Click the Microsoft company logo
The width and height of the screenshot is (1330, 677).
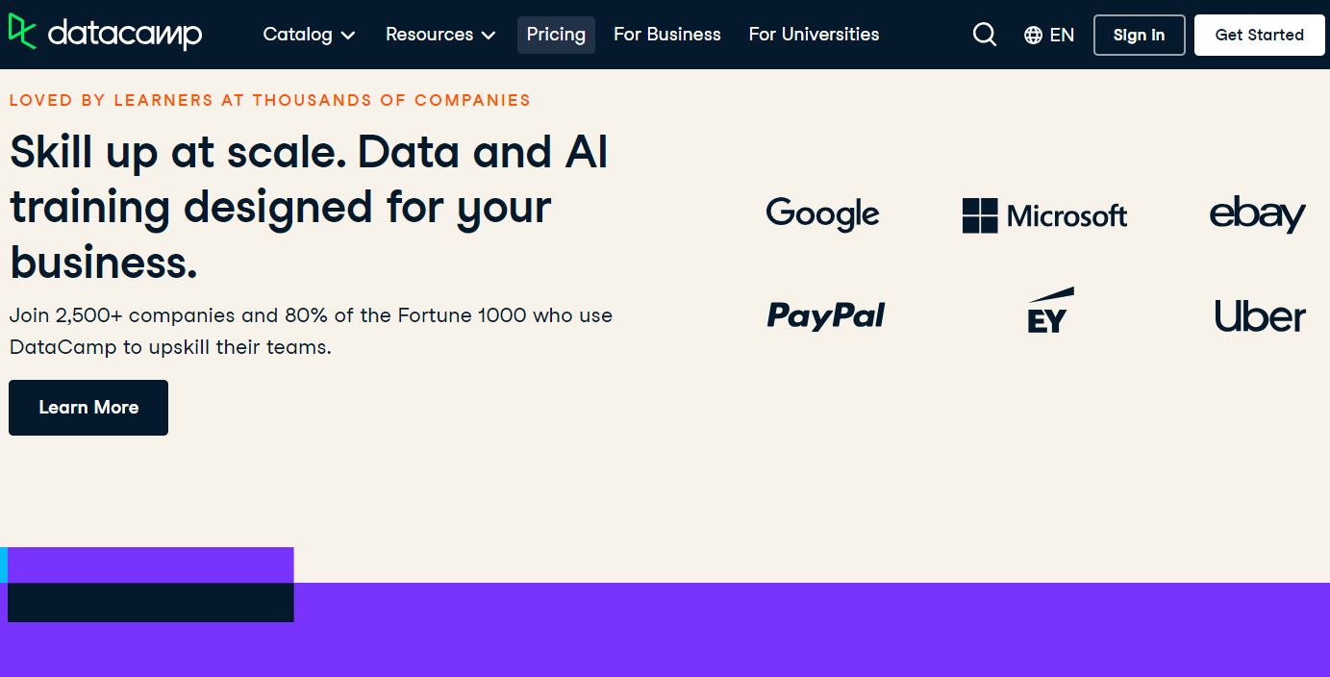[x=1044, y=215]
